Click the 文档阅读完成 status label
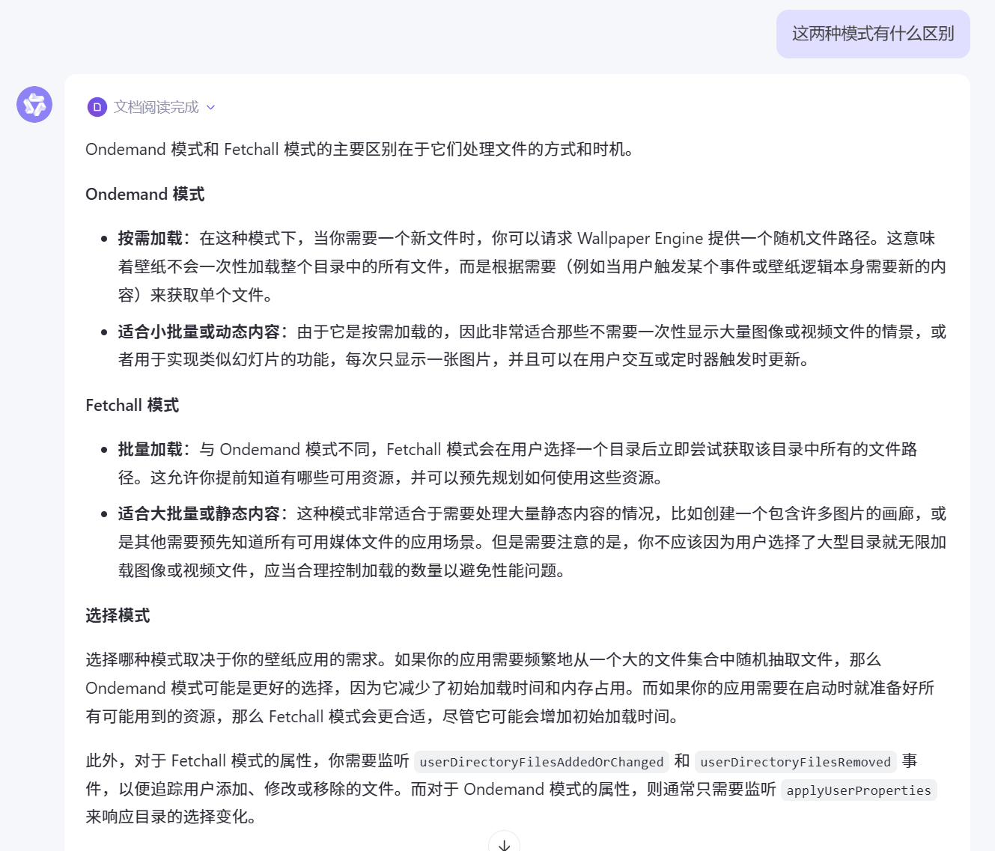This screenshot has height=851, width=995. point(156,107)
